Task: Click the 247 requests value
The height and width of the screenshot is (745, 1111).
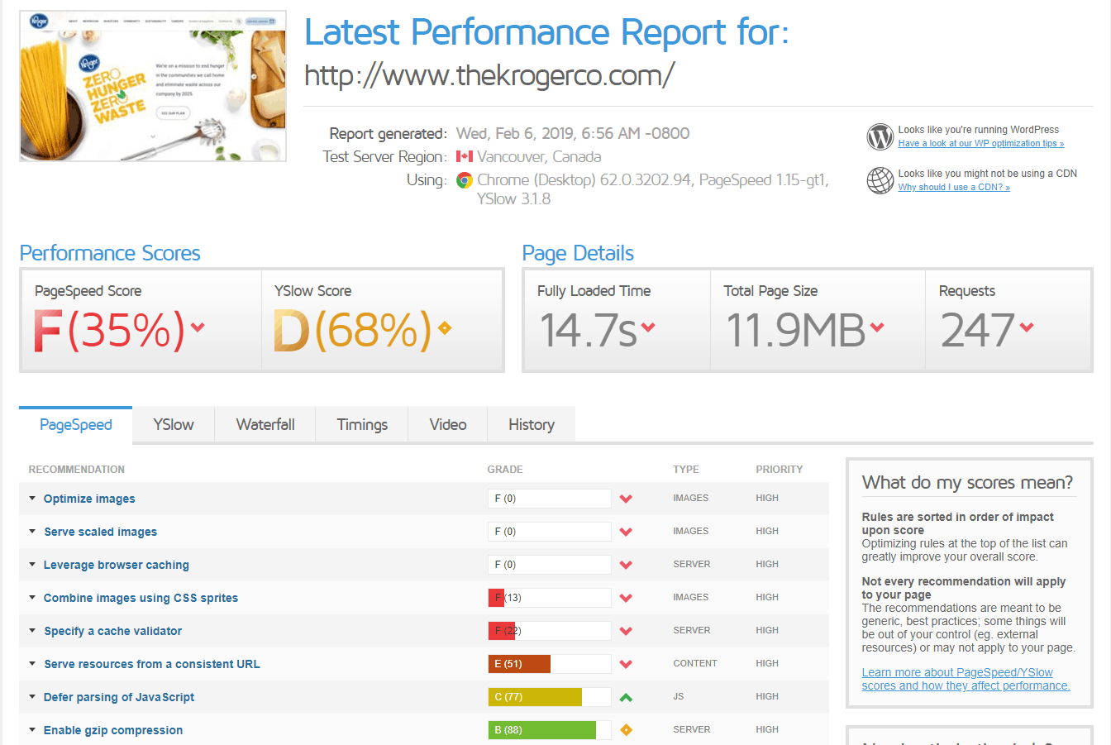Action: 978,330
